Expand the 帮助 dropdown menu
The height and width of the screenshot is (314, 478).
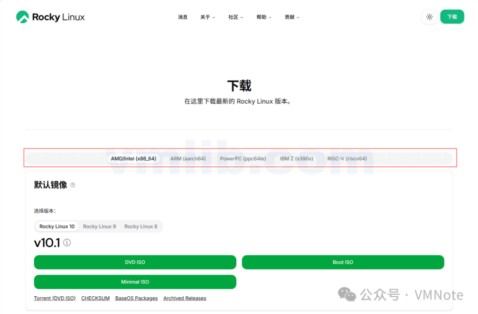click(x=264, y=17)
